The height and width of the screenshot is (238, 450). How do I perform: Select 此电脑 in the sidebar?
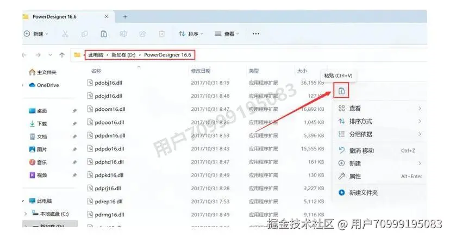click(40, 201)
